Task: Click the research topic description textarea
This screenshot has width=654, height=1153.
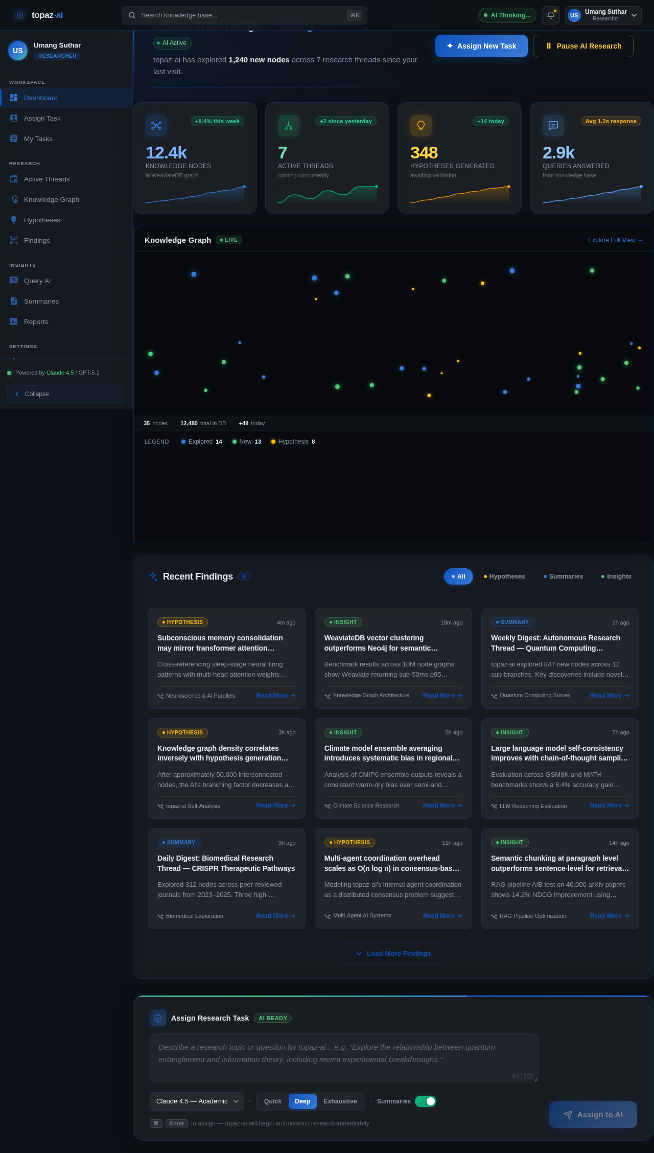Action: [x=344, y=1058]
